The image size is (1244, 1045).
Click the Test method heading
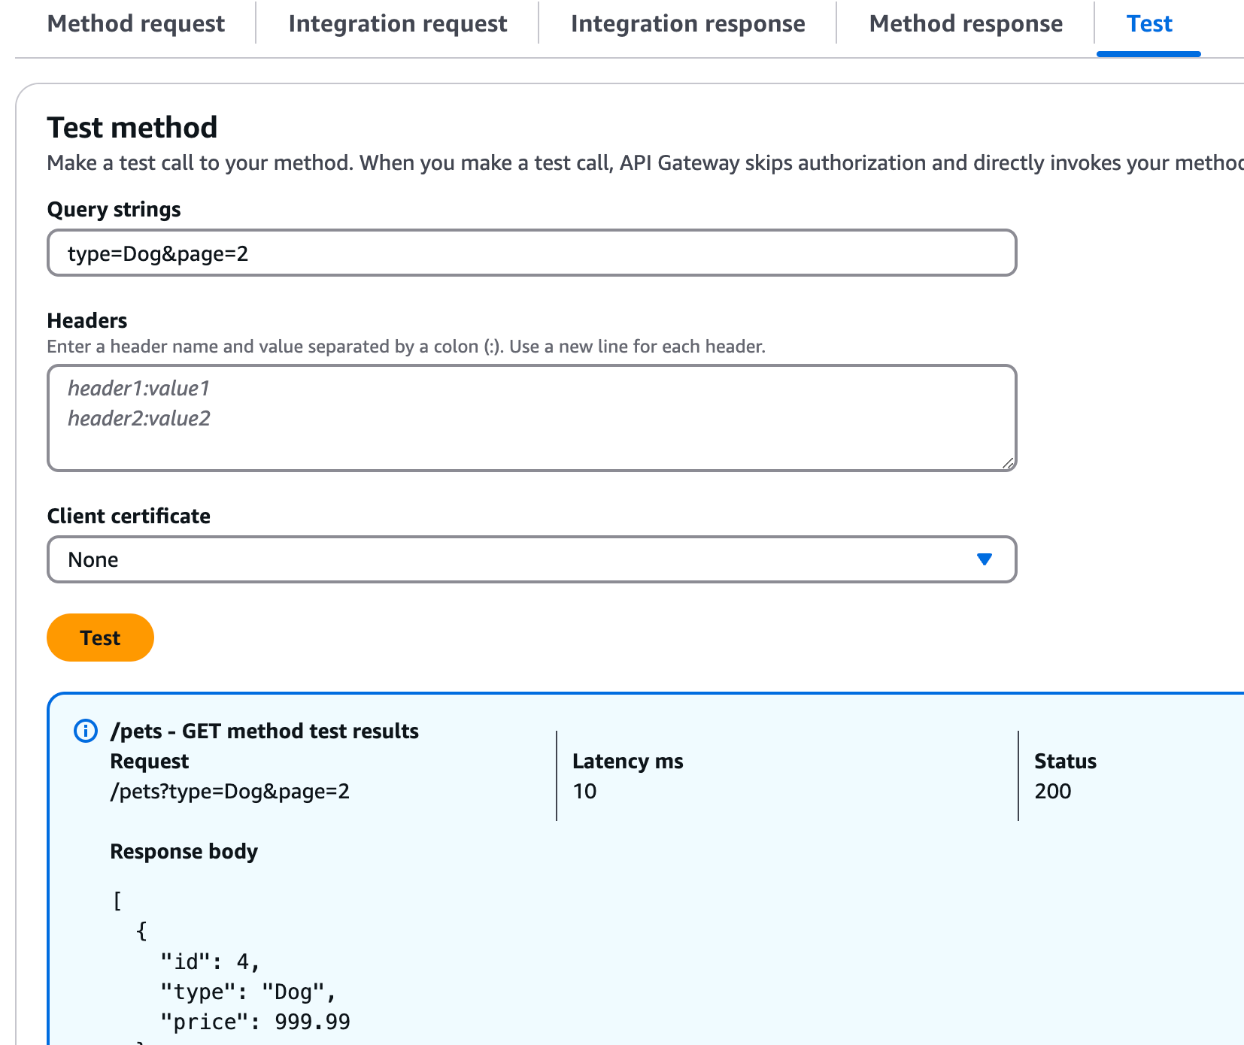pos(132,127)
